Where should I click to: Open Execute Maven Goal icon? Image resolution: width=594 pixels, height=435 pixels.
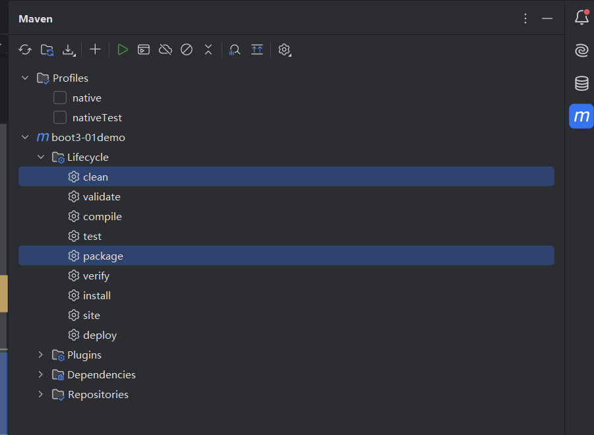pyautogui.click(x=144, y=49)
